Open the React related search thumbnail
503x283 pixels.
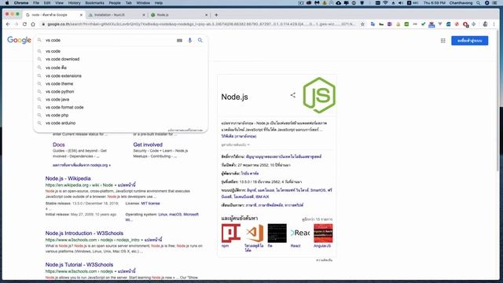[300, 233]
